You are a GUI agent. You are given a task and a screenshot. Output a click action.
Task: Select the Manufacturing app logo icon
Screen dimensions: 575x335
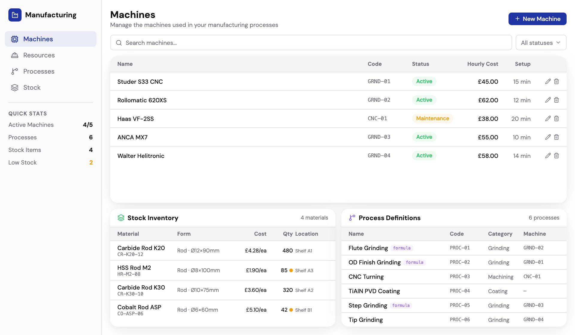coord(15,15)
